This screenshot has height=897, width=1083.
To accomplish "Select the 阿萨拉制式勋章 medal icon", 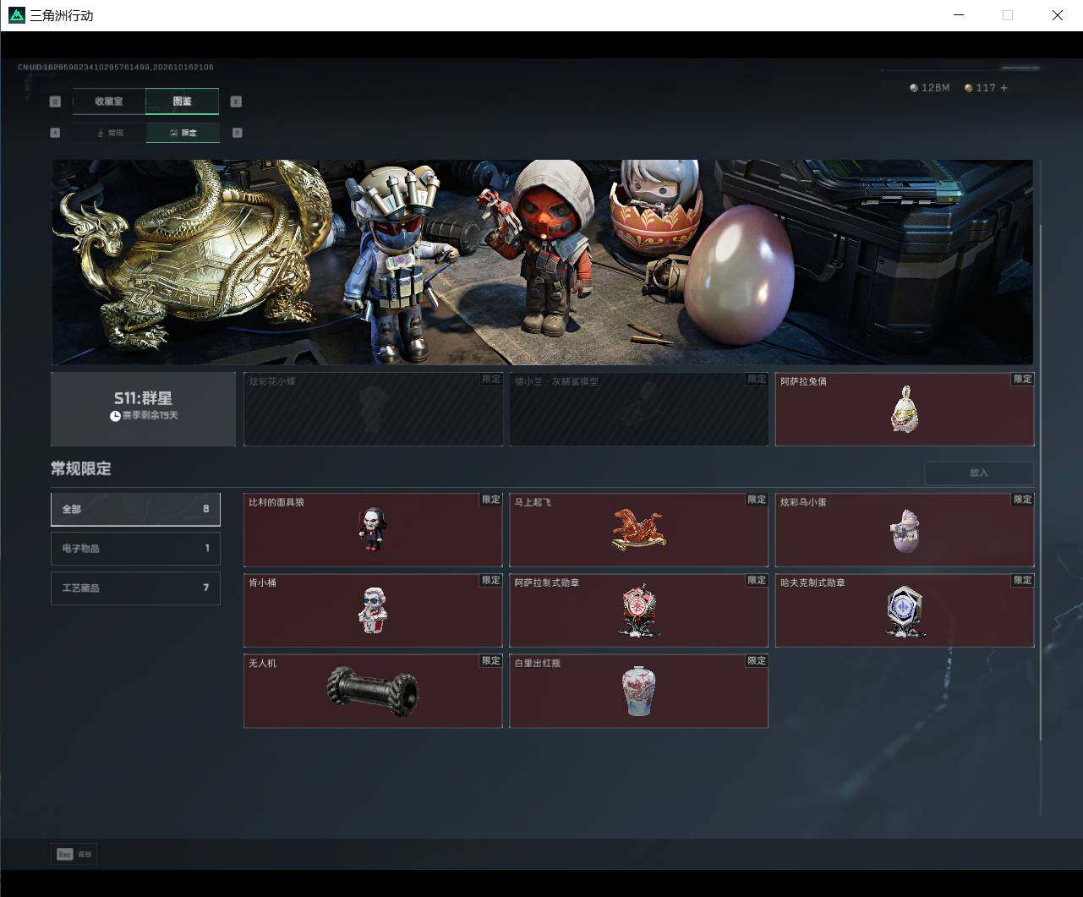I will click(638, 610).
